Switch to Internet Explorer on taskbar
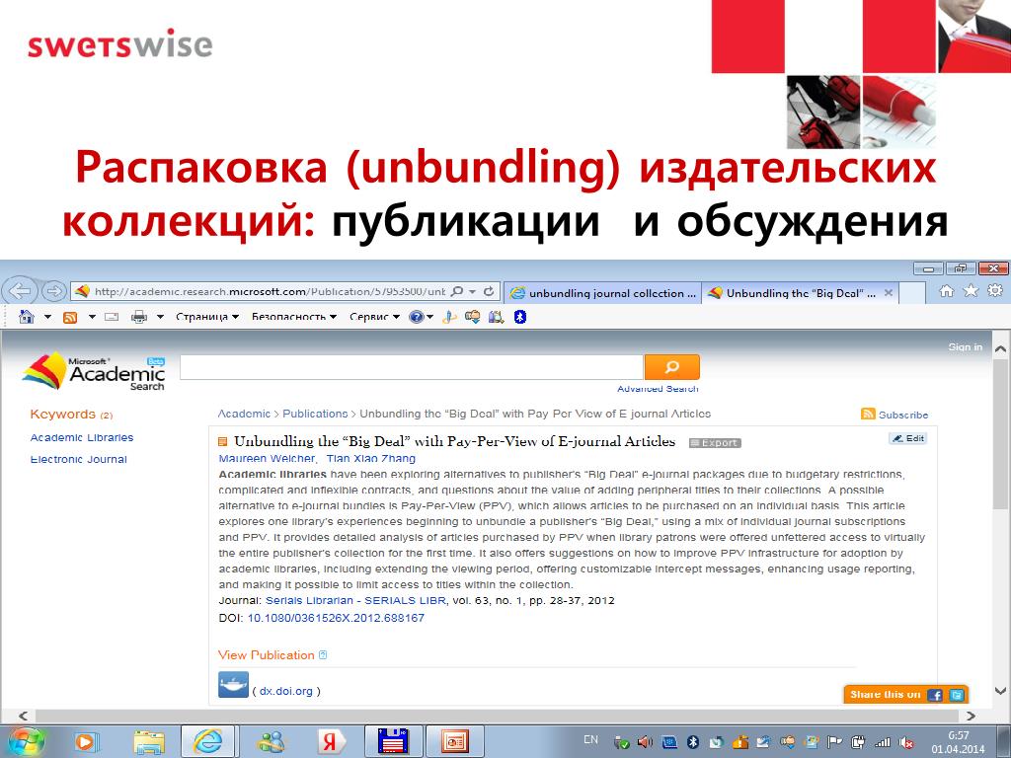The width and height of the screenshot is (1011, 758). pos(207,741)
